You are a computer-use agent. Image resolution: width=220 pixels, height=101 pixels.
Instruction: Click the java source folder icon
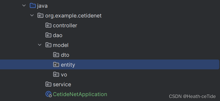coord(32,6)
